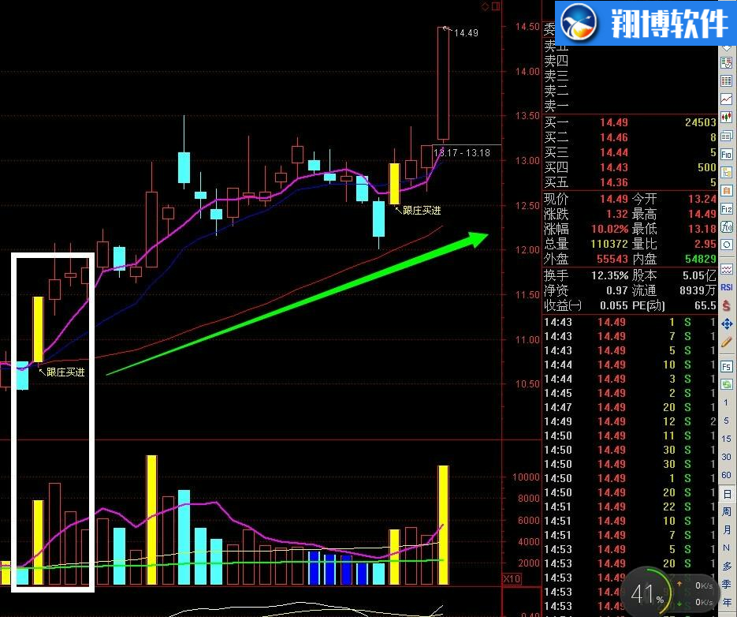The height and width of the screenshot is (617, 737).
Task: Open the sector tree structure icon
Action: click(x=726, y=172)
